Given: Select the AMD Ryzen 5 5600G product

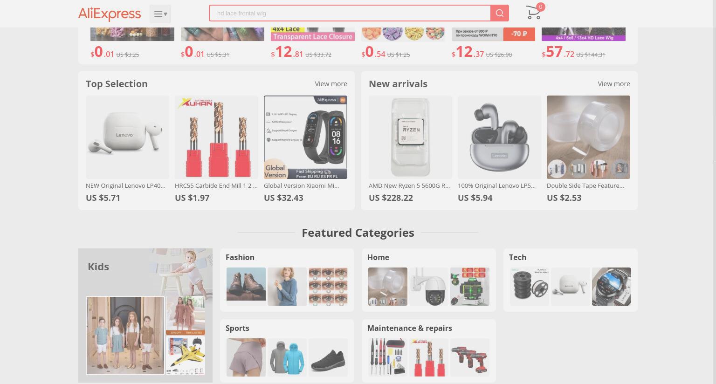Looking at the screenshot, I should coord(410,137).
